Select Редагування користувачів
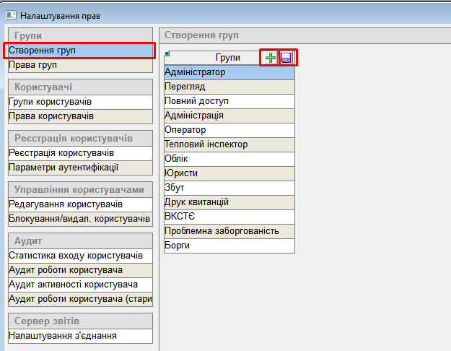The height and width of the screenshot is (351, 451). pos(80,204)
